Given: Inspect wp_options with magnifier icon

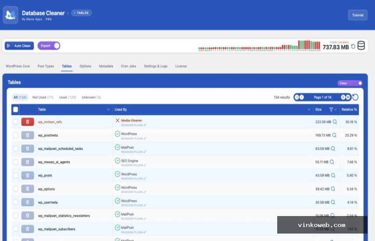Looking at the screenshot, I should coord(333,189).
